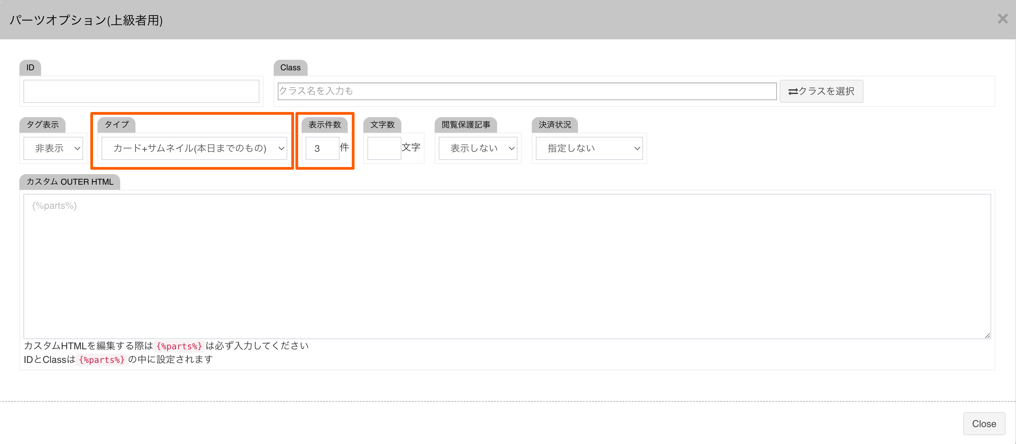Click the textarea resize handle corner
1016x444 pixels.
point(987,336)
